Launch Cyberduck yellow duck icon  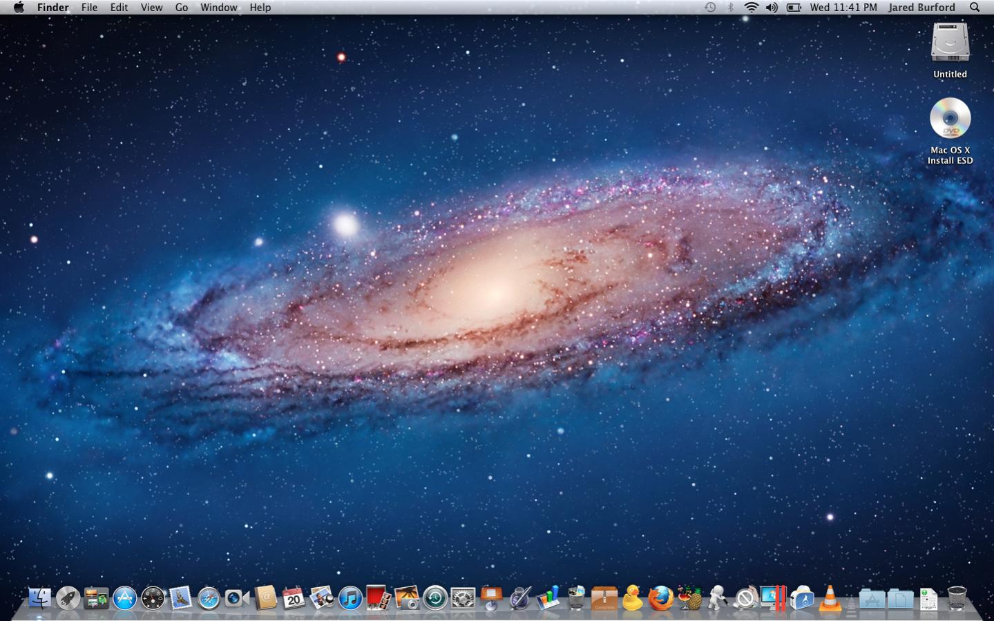(633, 598)
